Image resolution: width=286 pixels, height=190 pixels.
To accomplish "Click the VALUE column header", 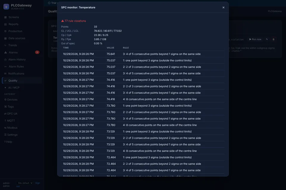I will [x=110, y=48].
